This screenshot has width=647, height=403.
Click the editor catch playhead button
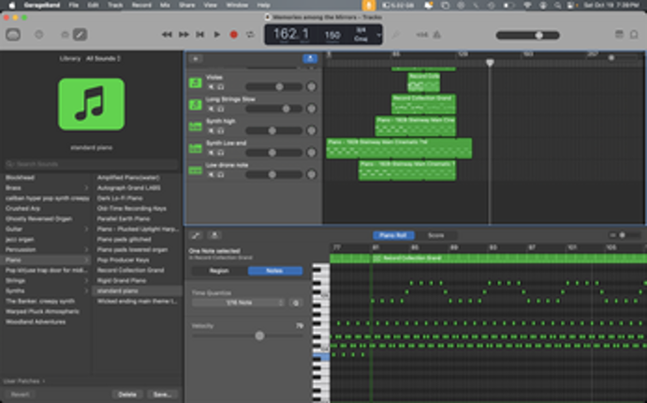[214, 235]
